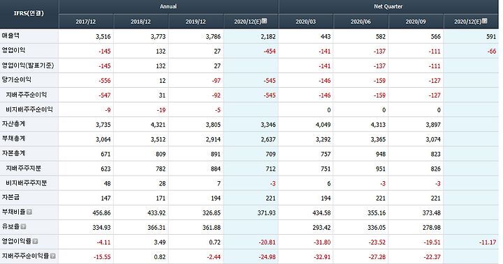The height and width of the screenshot is (264, 503).
Task: Click the 2020/03 column header
Action: point(306,22)
